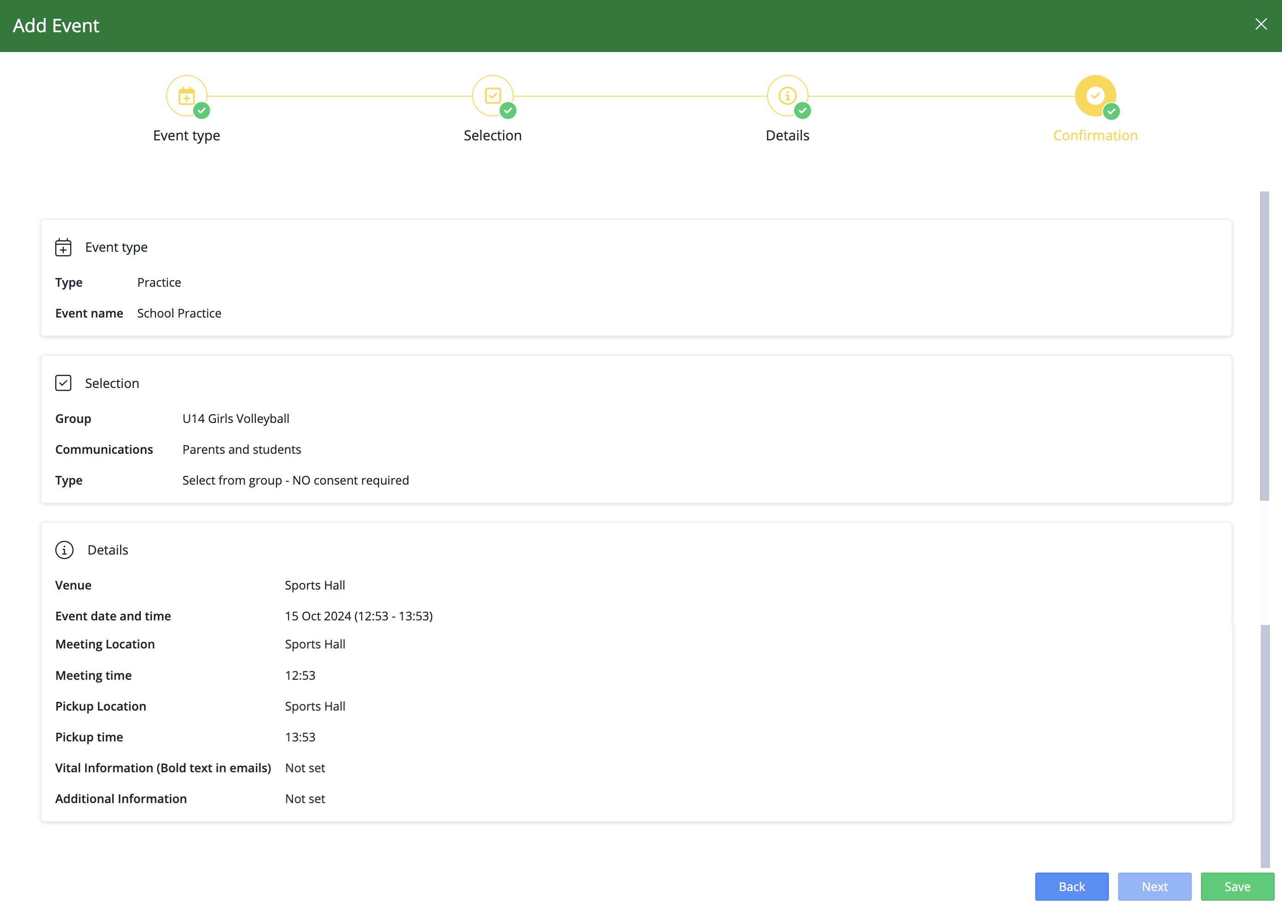The image size is (1282, 914).
Task: Click info icon in Details card header
Action: coord(64,550)
